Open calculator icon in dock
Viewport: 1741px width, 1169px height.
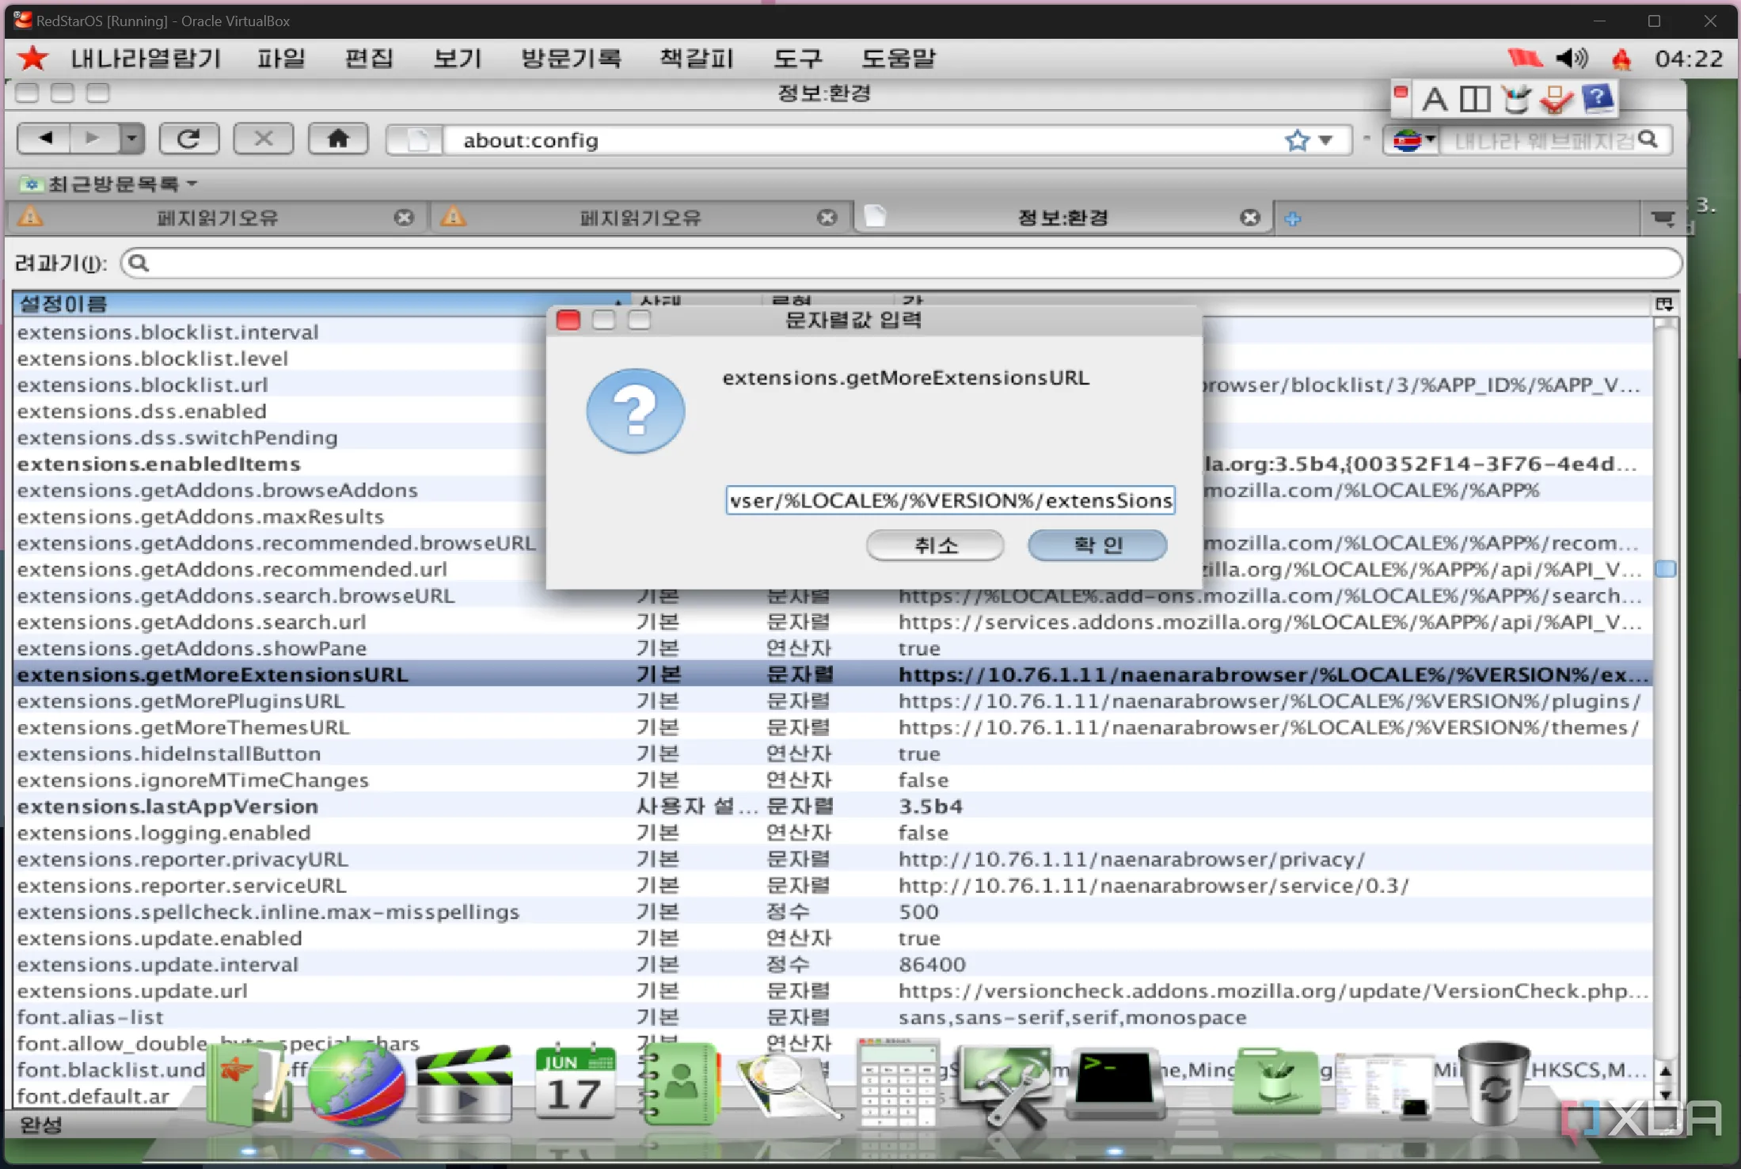pyautogui.click(x=897, y=1083)
